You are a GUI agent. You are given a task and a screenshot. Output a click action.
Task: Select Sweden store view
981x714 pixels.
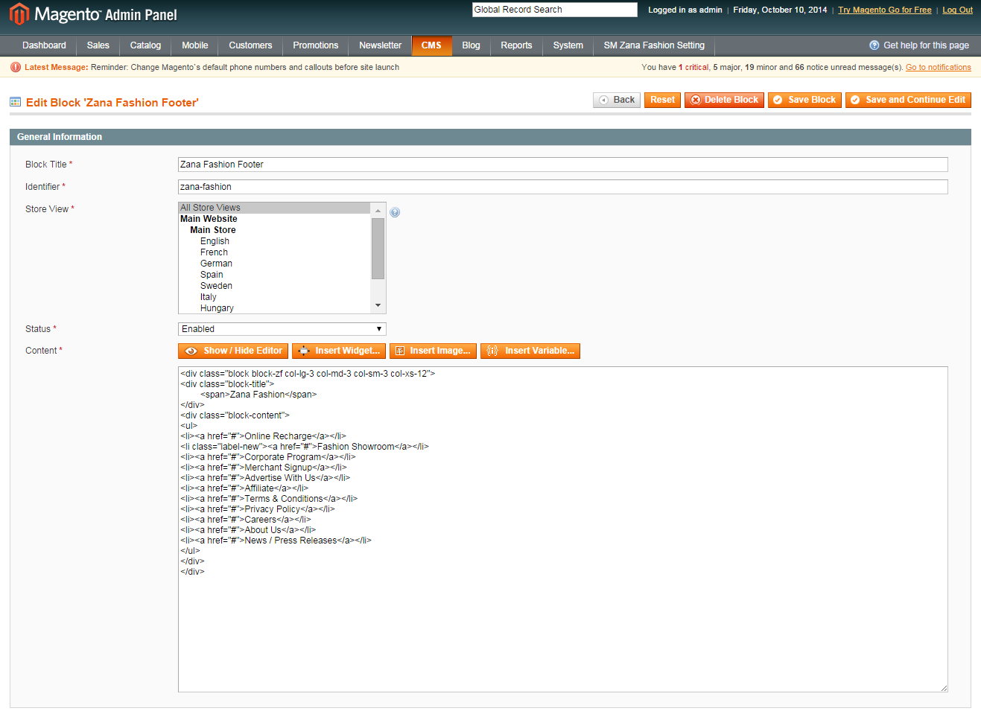216,286
